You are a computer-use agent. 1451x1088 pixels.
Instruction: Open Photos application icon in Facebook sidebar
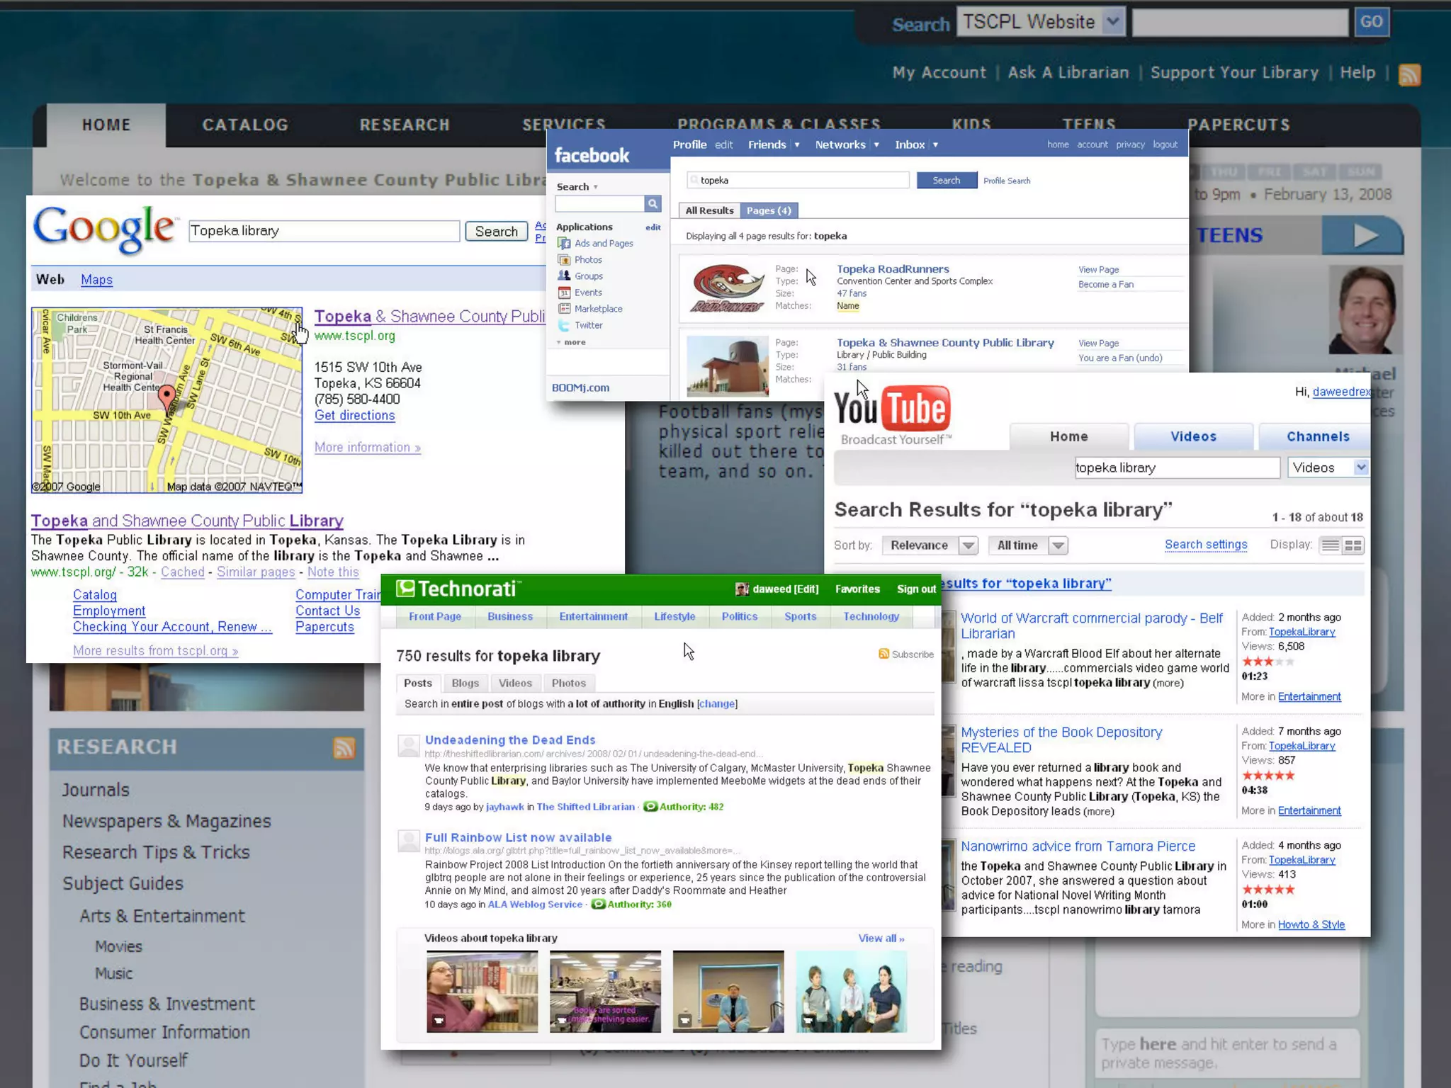(564, 260)
